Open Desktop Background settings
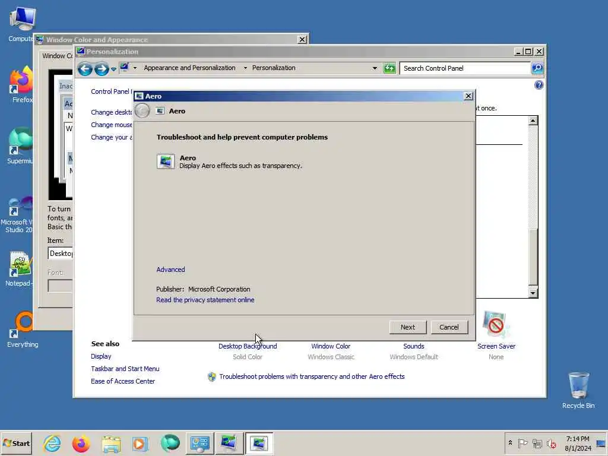608x456 pixels. tap(248, 346)
